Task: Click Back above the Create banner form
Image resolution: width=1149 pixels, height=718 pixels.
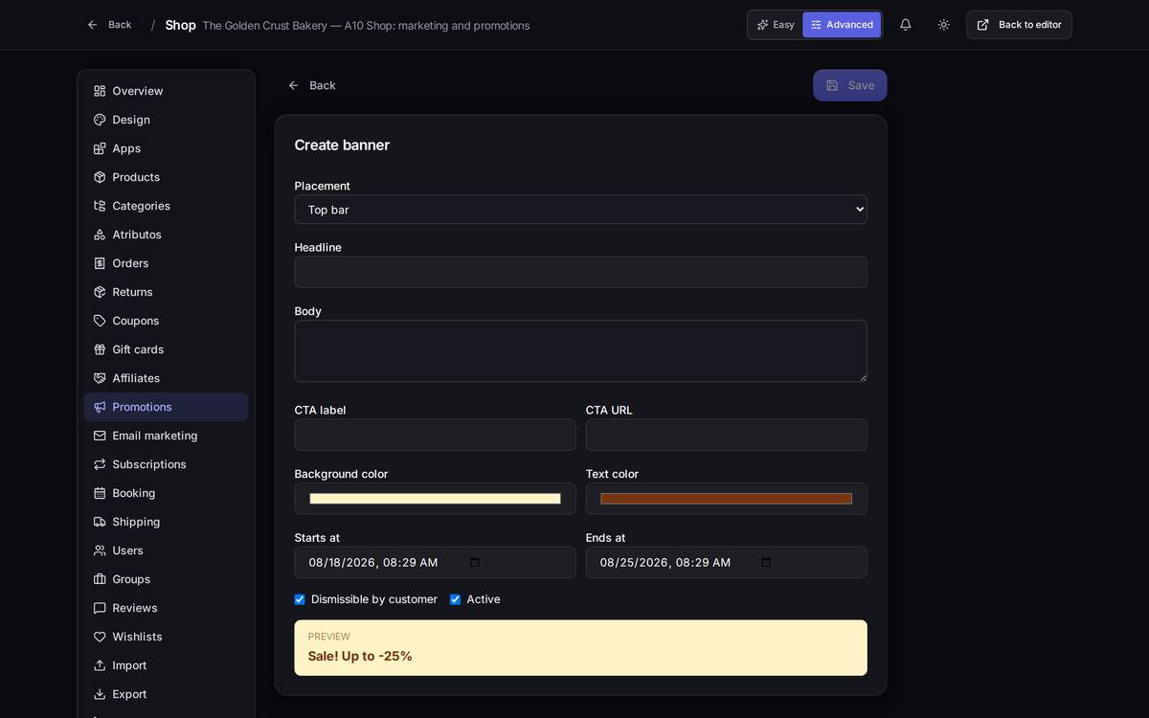Action: tap(312, 85)
